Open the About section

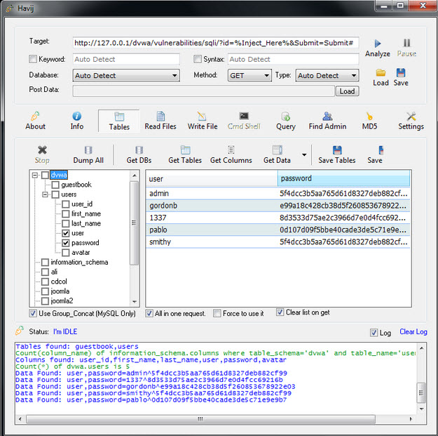tap(36, 121)
